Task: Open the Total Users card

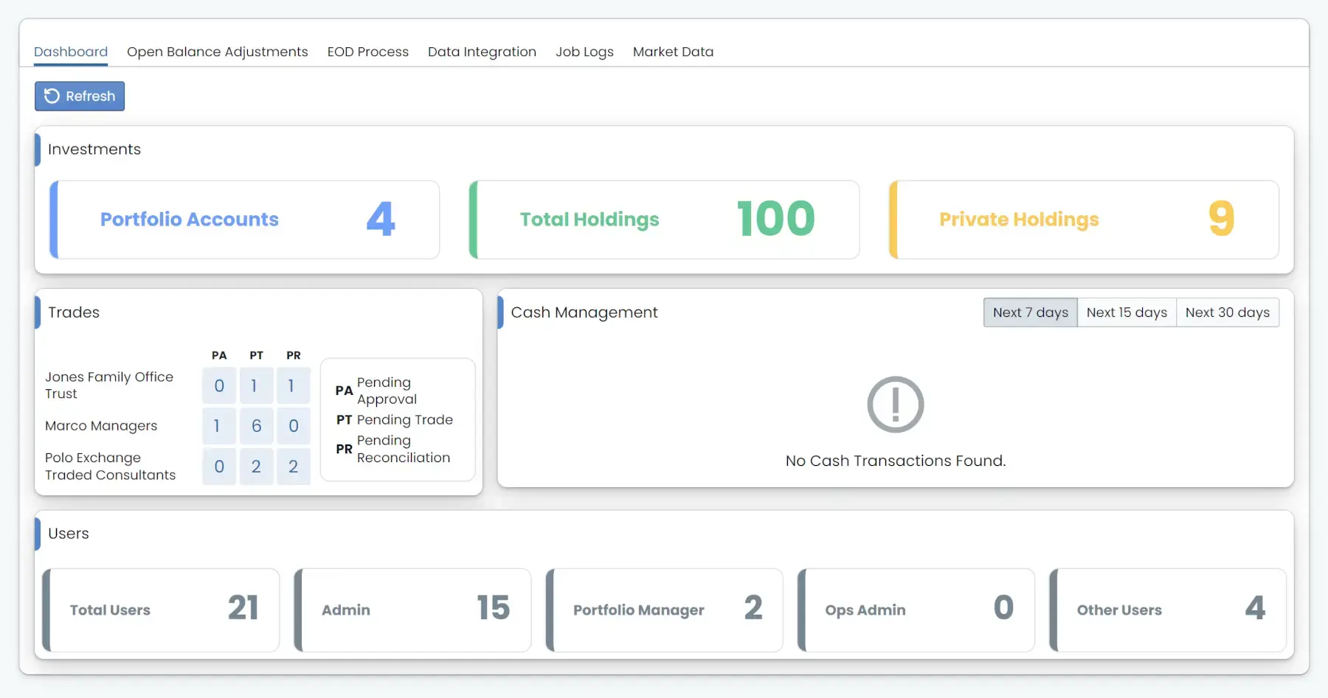Action: click(162, 610)
